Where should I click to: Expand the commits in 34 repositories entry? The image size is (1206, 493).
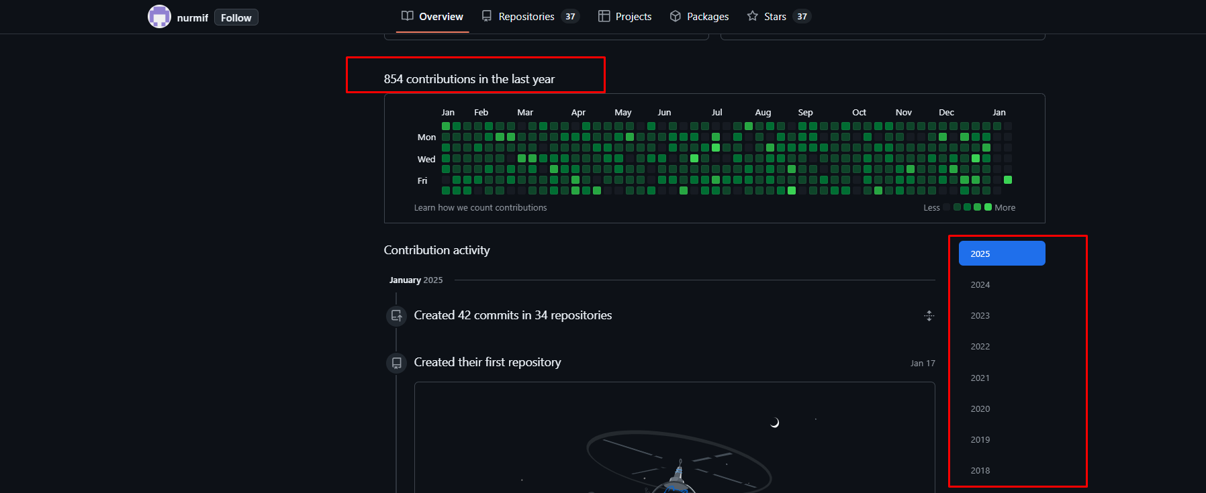click(x=929, y=316)
